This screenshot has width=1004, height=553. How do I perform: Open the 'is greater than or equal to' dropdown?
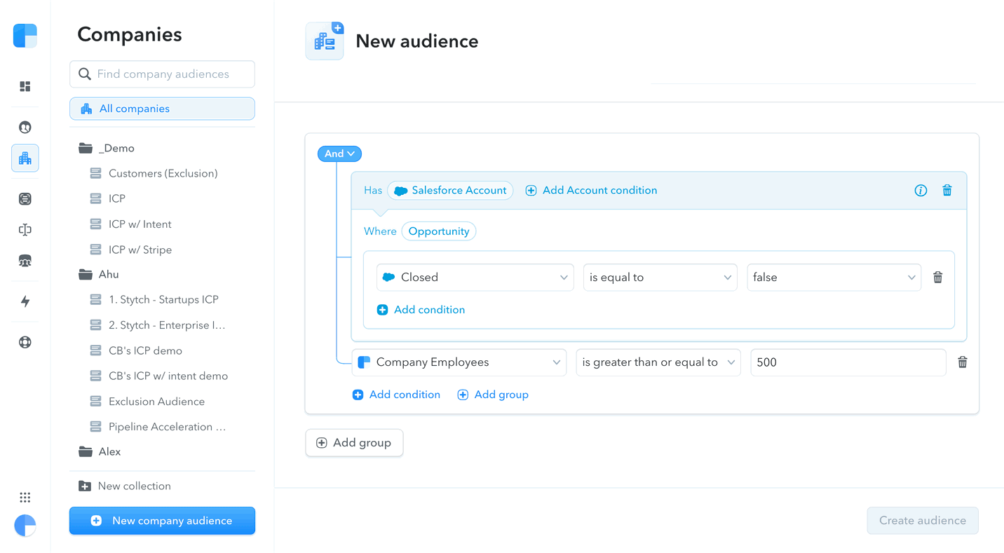[658, 362]
